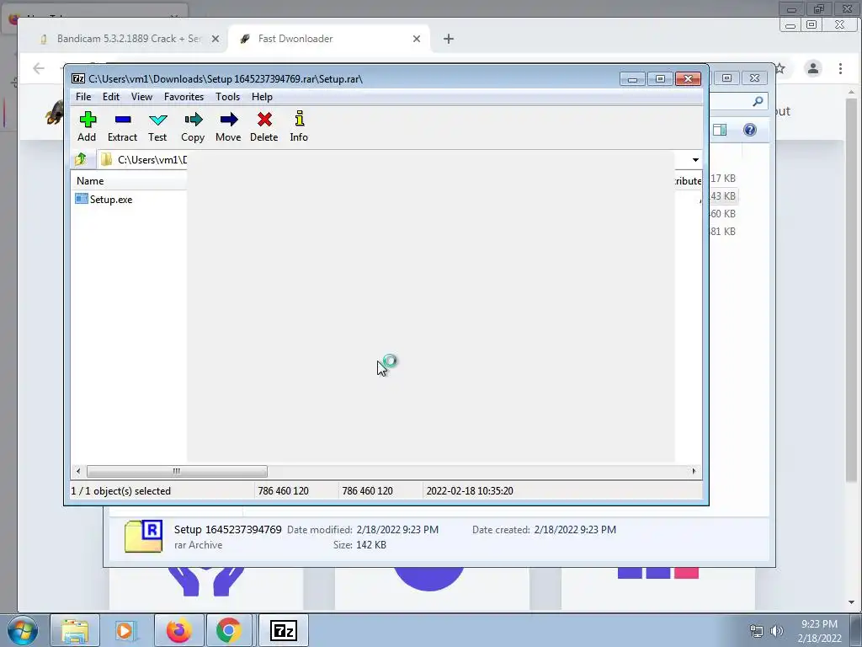Click the horizontal scrollbar thumb in 7-Zip
This screenshot has width=862, height=647.
[177, 472]
